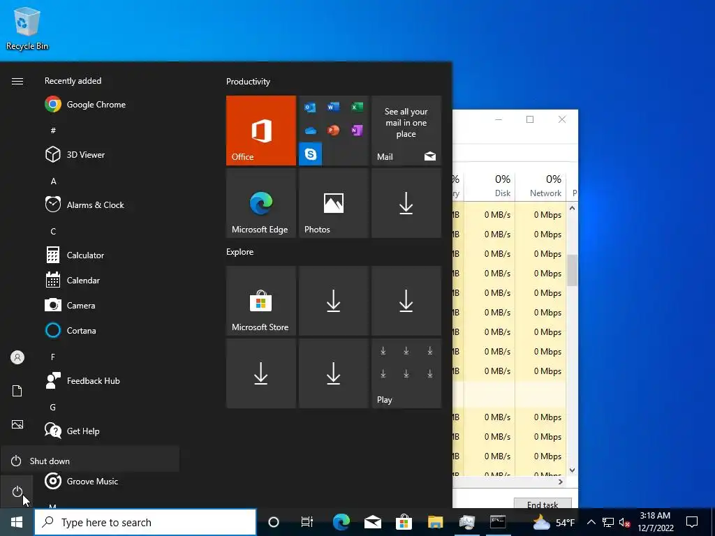Open the Mail tile
Screen dimensions: 715x536
(x=406, y=131)
